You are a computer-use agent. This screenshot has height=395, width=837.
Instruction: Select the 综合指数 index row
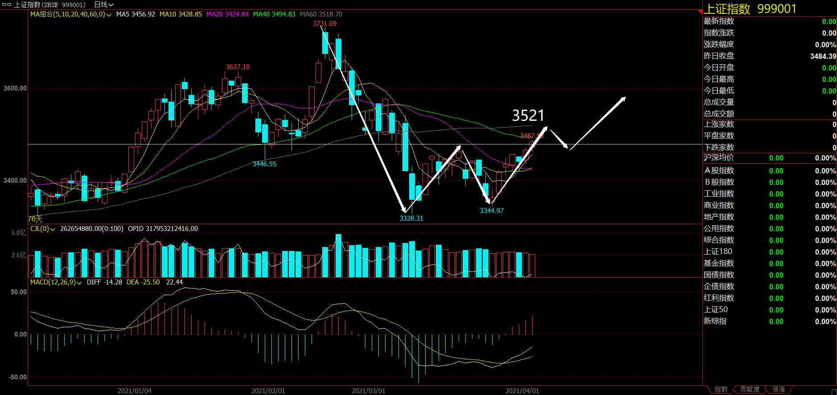click(770, 240)
